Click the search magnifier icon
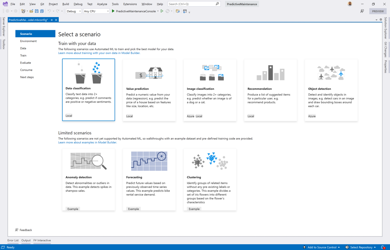Viewport: 390px width, 250px height. coord(217,4)
